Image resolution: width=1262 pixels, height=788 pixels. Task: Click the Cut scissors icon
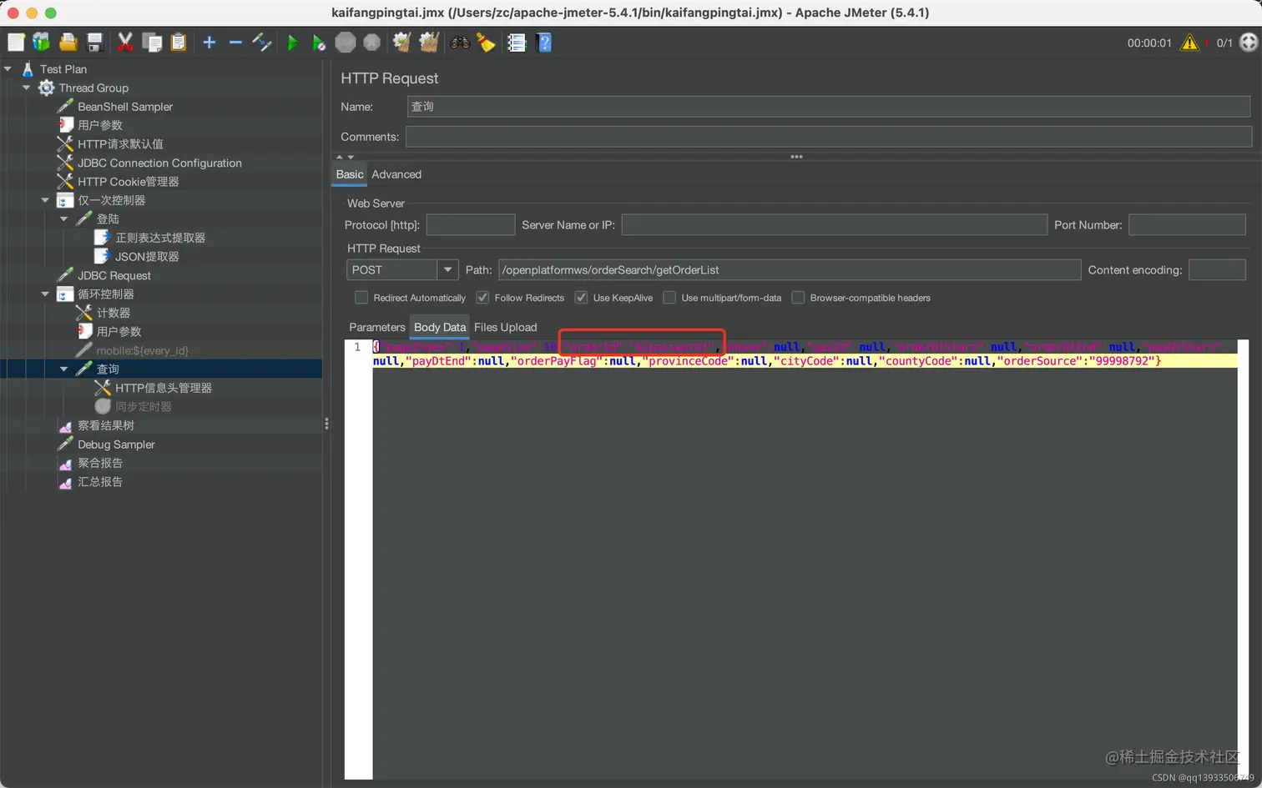[x=125, y=43]
